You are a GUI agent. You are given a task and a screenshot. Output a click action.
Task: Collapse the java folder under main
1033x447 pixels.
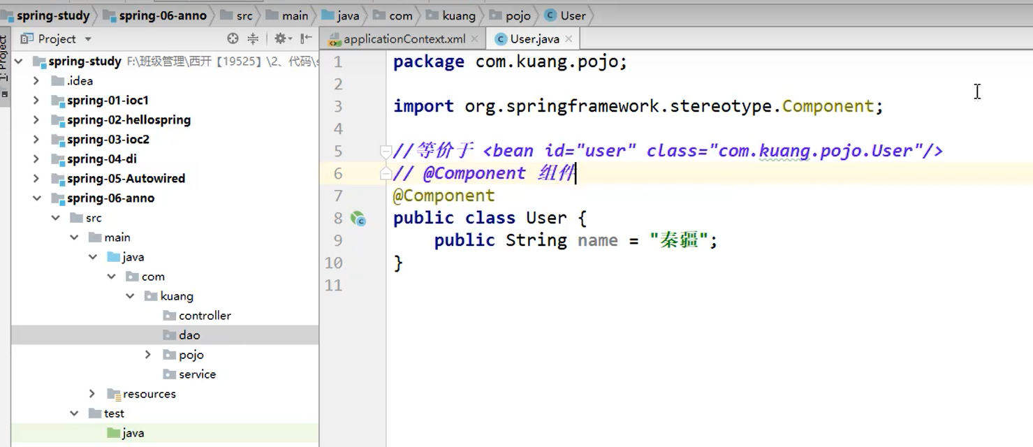pos(92,257)
